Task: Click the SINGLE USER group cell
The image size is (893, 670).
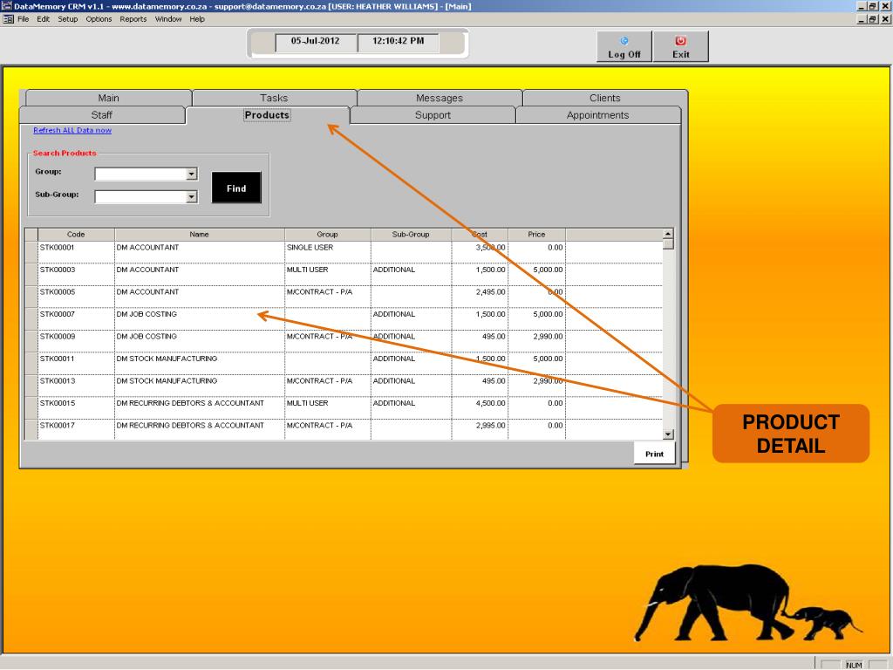Action: point(328,252)
